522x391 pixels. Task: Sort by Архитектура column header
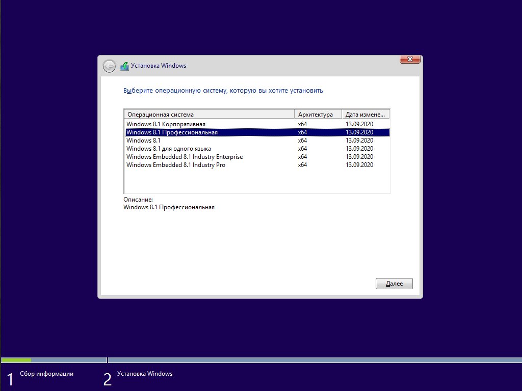tap(315, 115)
